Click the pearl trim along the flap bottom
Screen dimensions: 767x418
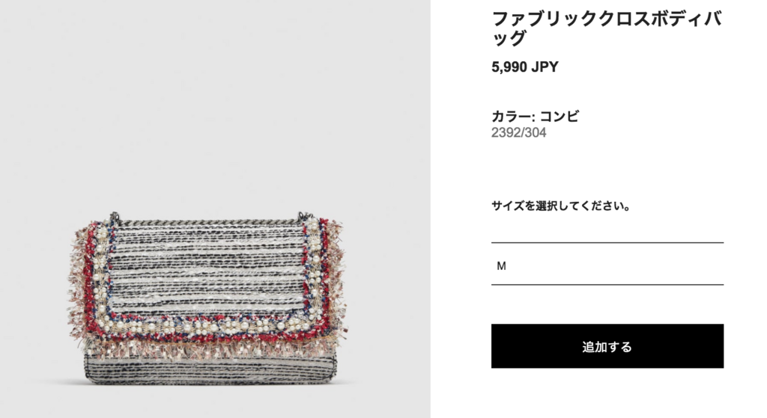[x=205, y=326]
